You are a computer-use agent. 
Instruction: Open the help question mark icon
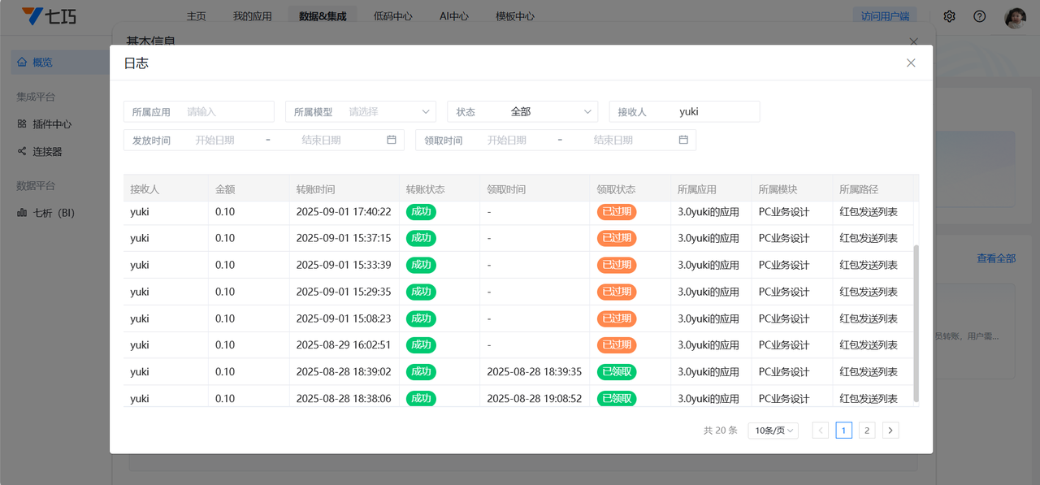[x=979, y=16]
